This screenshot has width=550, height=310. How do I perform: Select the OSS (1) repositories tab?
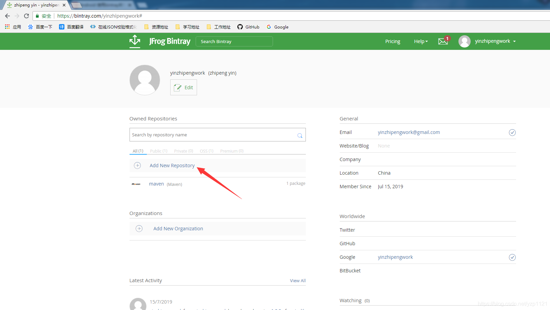coord(207,151)
